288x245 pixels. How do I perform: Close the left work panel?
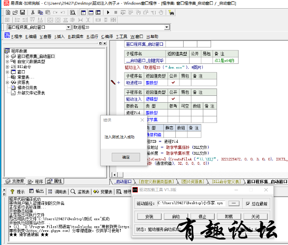pos(105,43)
